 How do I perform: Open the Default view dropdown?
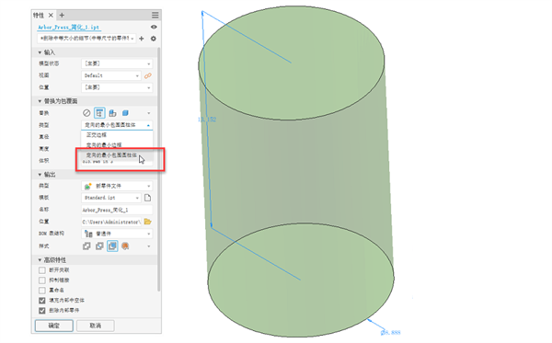[111, 75]
